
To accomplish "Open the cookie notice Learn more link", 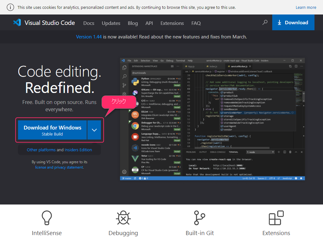I will tap(306, 8).
